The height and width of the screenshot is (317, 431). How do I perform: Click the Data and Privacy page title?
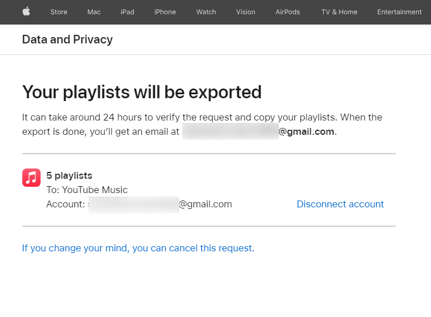tap(67, 39)
